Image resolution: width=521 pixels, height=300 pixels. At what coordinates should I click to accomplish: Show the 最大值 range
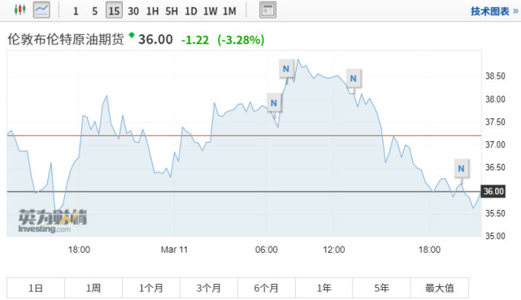[440, 288]
